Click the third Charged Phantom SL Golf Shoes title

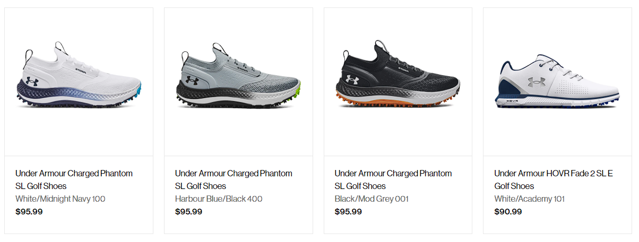coord(393,180)
